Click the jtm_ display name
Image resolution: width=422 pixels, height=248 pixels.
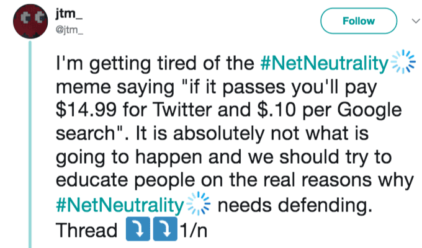click(69, 14)
